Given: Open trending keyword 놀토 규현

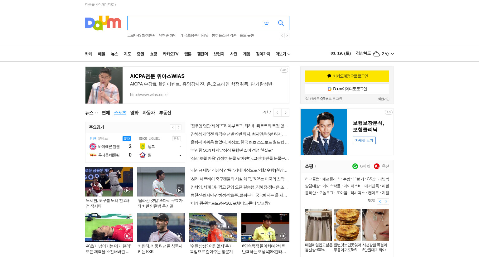Looking at the screenshot, I should coord(247,36).
